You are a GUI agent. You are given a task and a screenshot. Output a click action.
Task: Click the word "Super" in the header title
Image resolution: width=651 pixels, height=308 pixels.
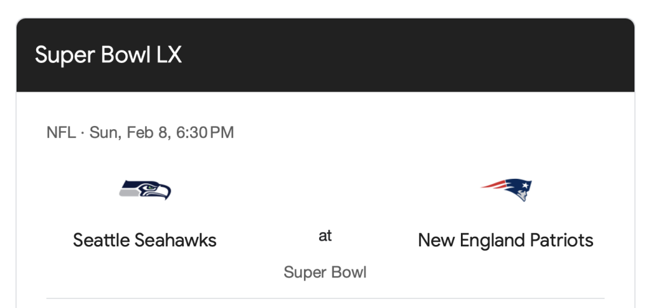pos(62,55)
